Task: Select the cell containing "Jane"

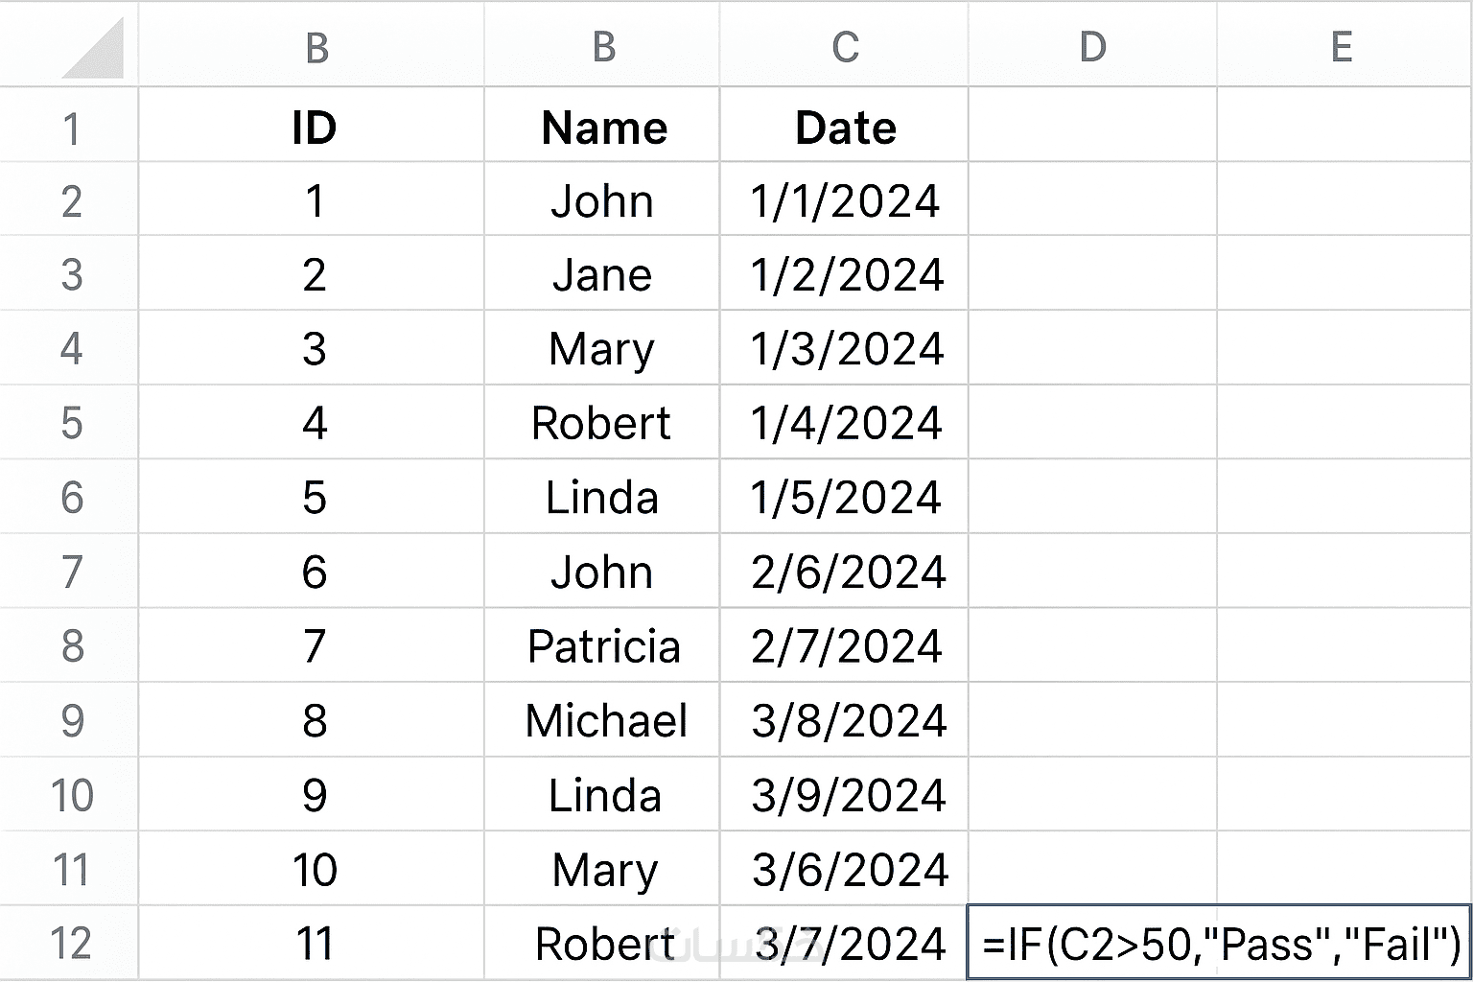Action: click(602, 276)
